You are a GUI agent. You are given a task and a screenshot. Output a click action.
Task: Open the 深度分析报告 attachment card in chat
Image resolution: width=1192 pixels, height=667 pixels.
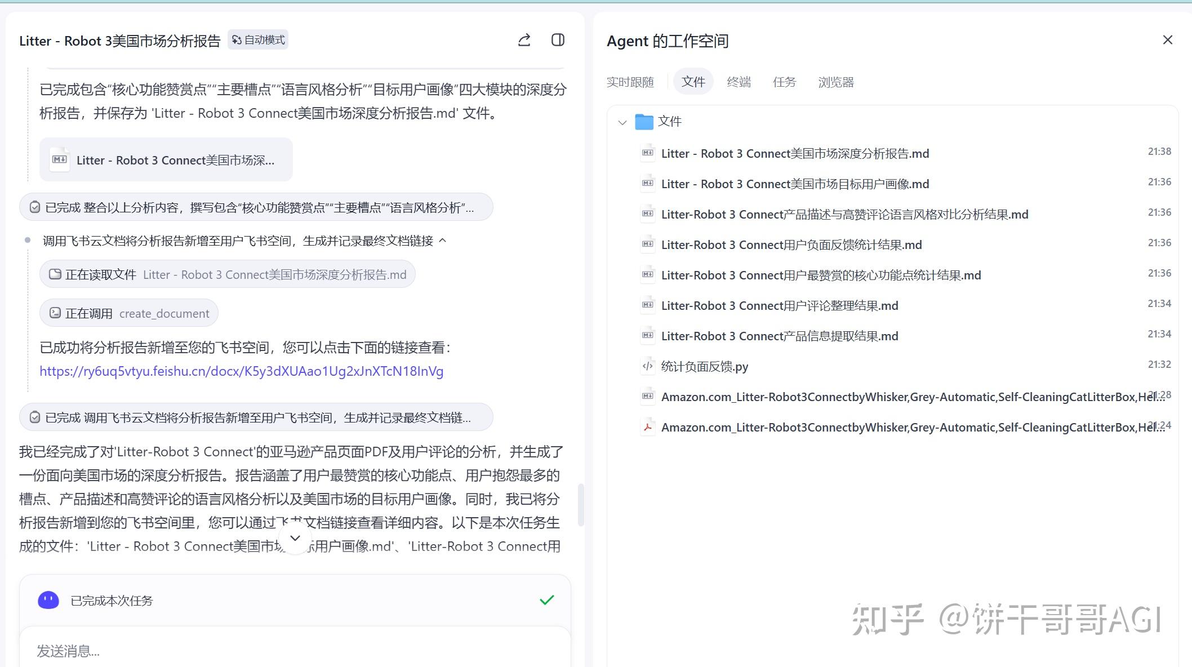click(x=166, y=159)
